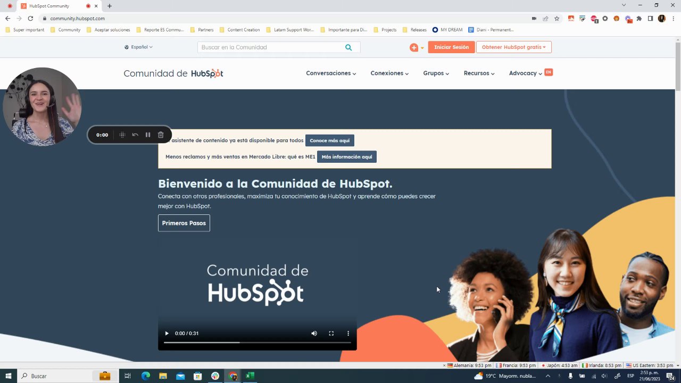Go back to the previous page

7,18
